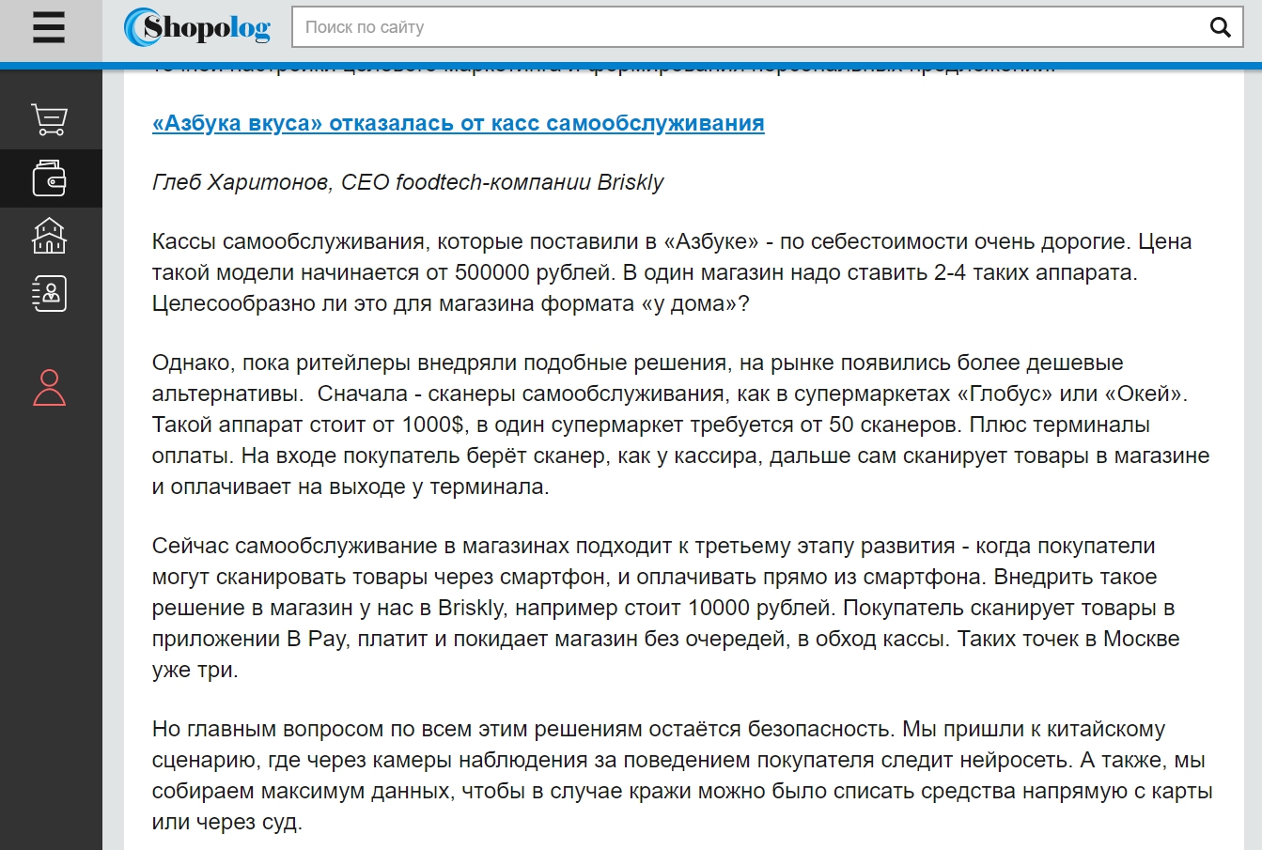
Task: Click the paragraph starting "Однако, пока ритейлеры"
Action: pyautogui.click(x=658, y=425)
